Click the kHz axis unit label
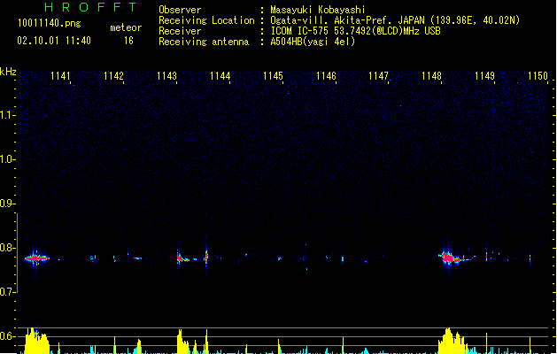The height and width of the screenshot is (354, 557). (x=8, y=72)
